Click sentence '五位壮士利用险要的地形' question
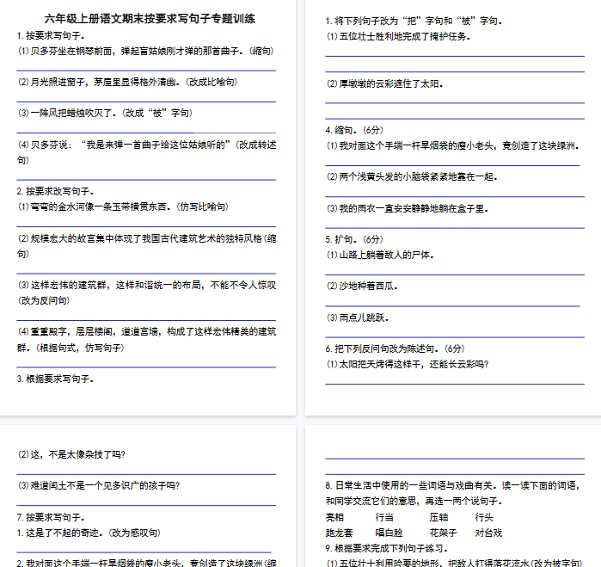 [x=454, y=564]
